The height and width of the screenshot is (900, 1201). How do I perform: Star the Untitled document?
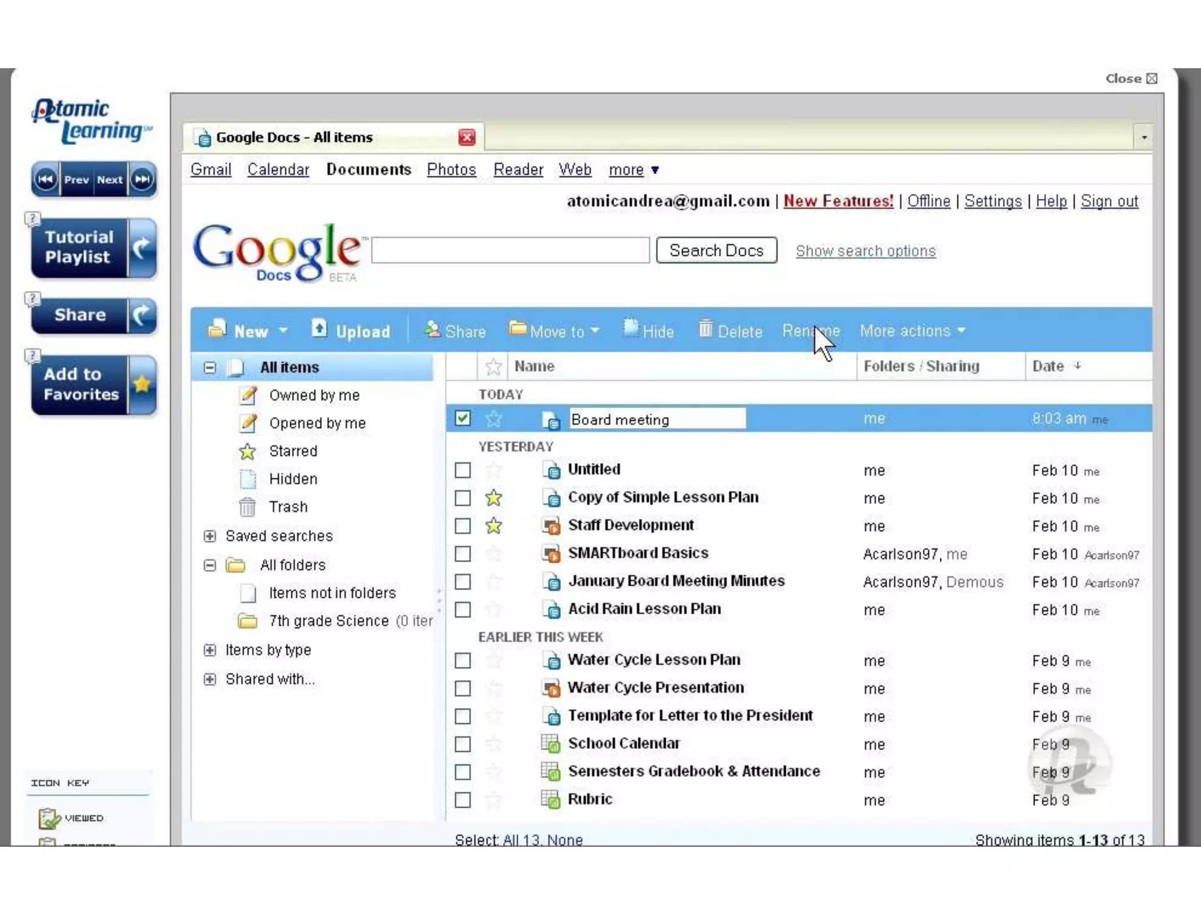tap(494, 470)
